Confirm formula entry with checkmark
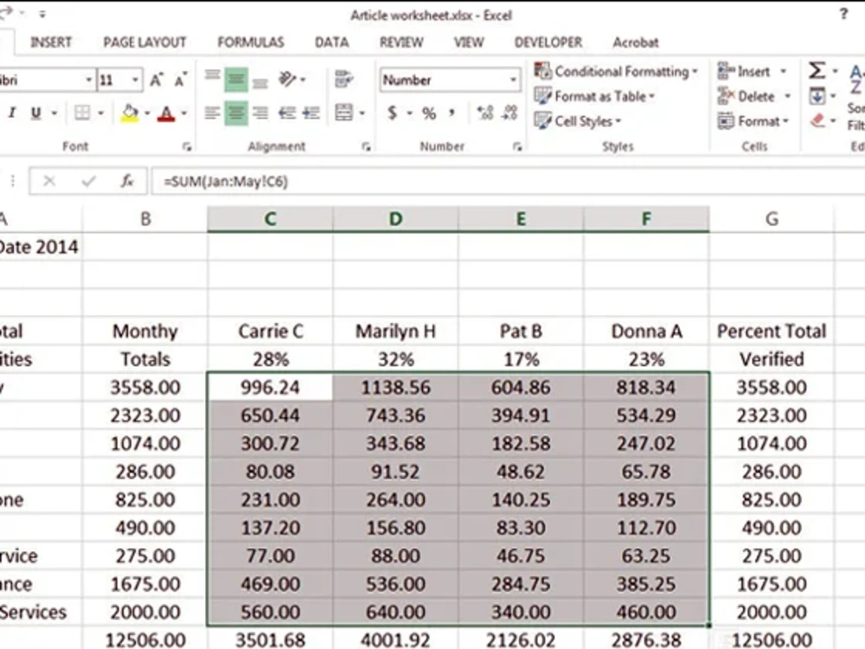This screenshot has width=865, height=649. click(x=88, y=181)
